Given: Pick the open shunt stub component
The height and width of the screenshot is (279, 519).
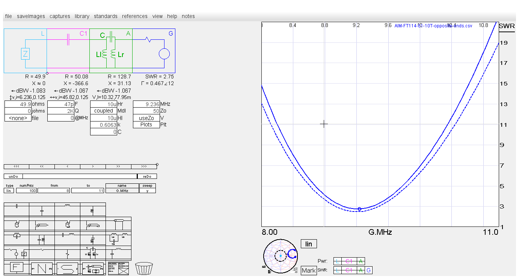Looking at the screenshot, I should (x=17, y=224).
